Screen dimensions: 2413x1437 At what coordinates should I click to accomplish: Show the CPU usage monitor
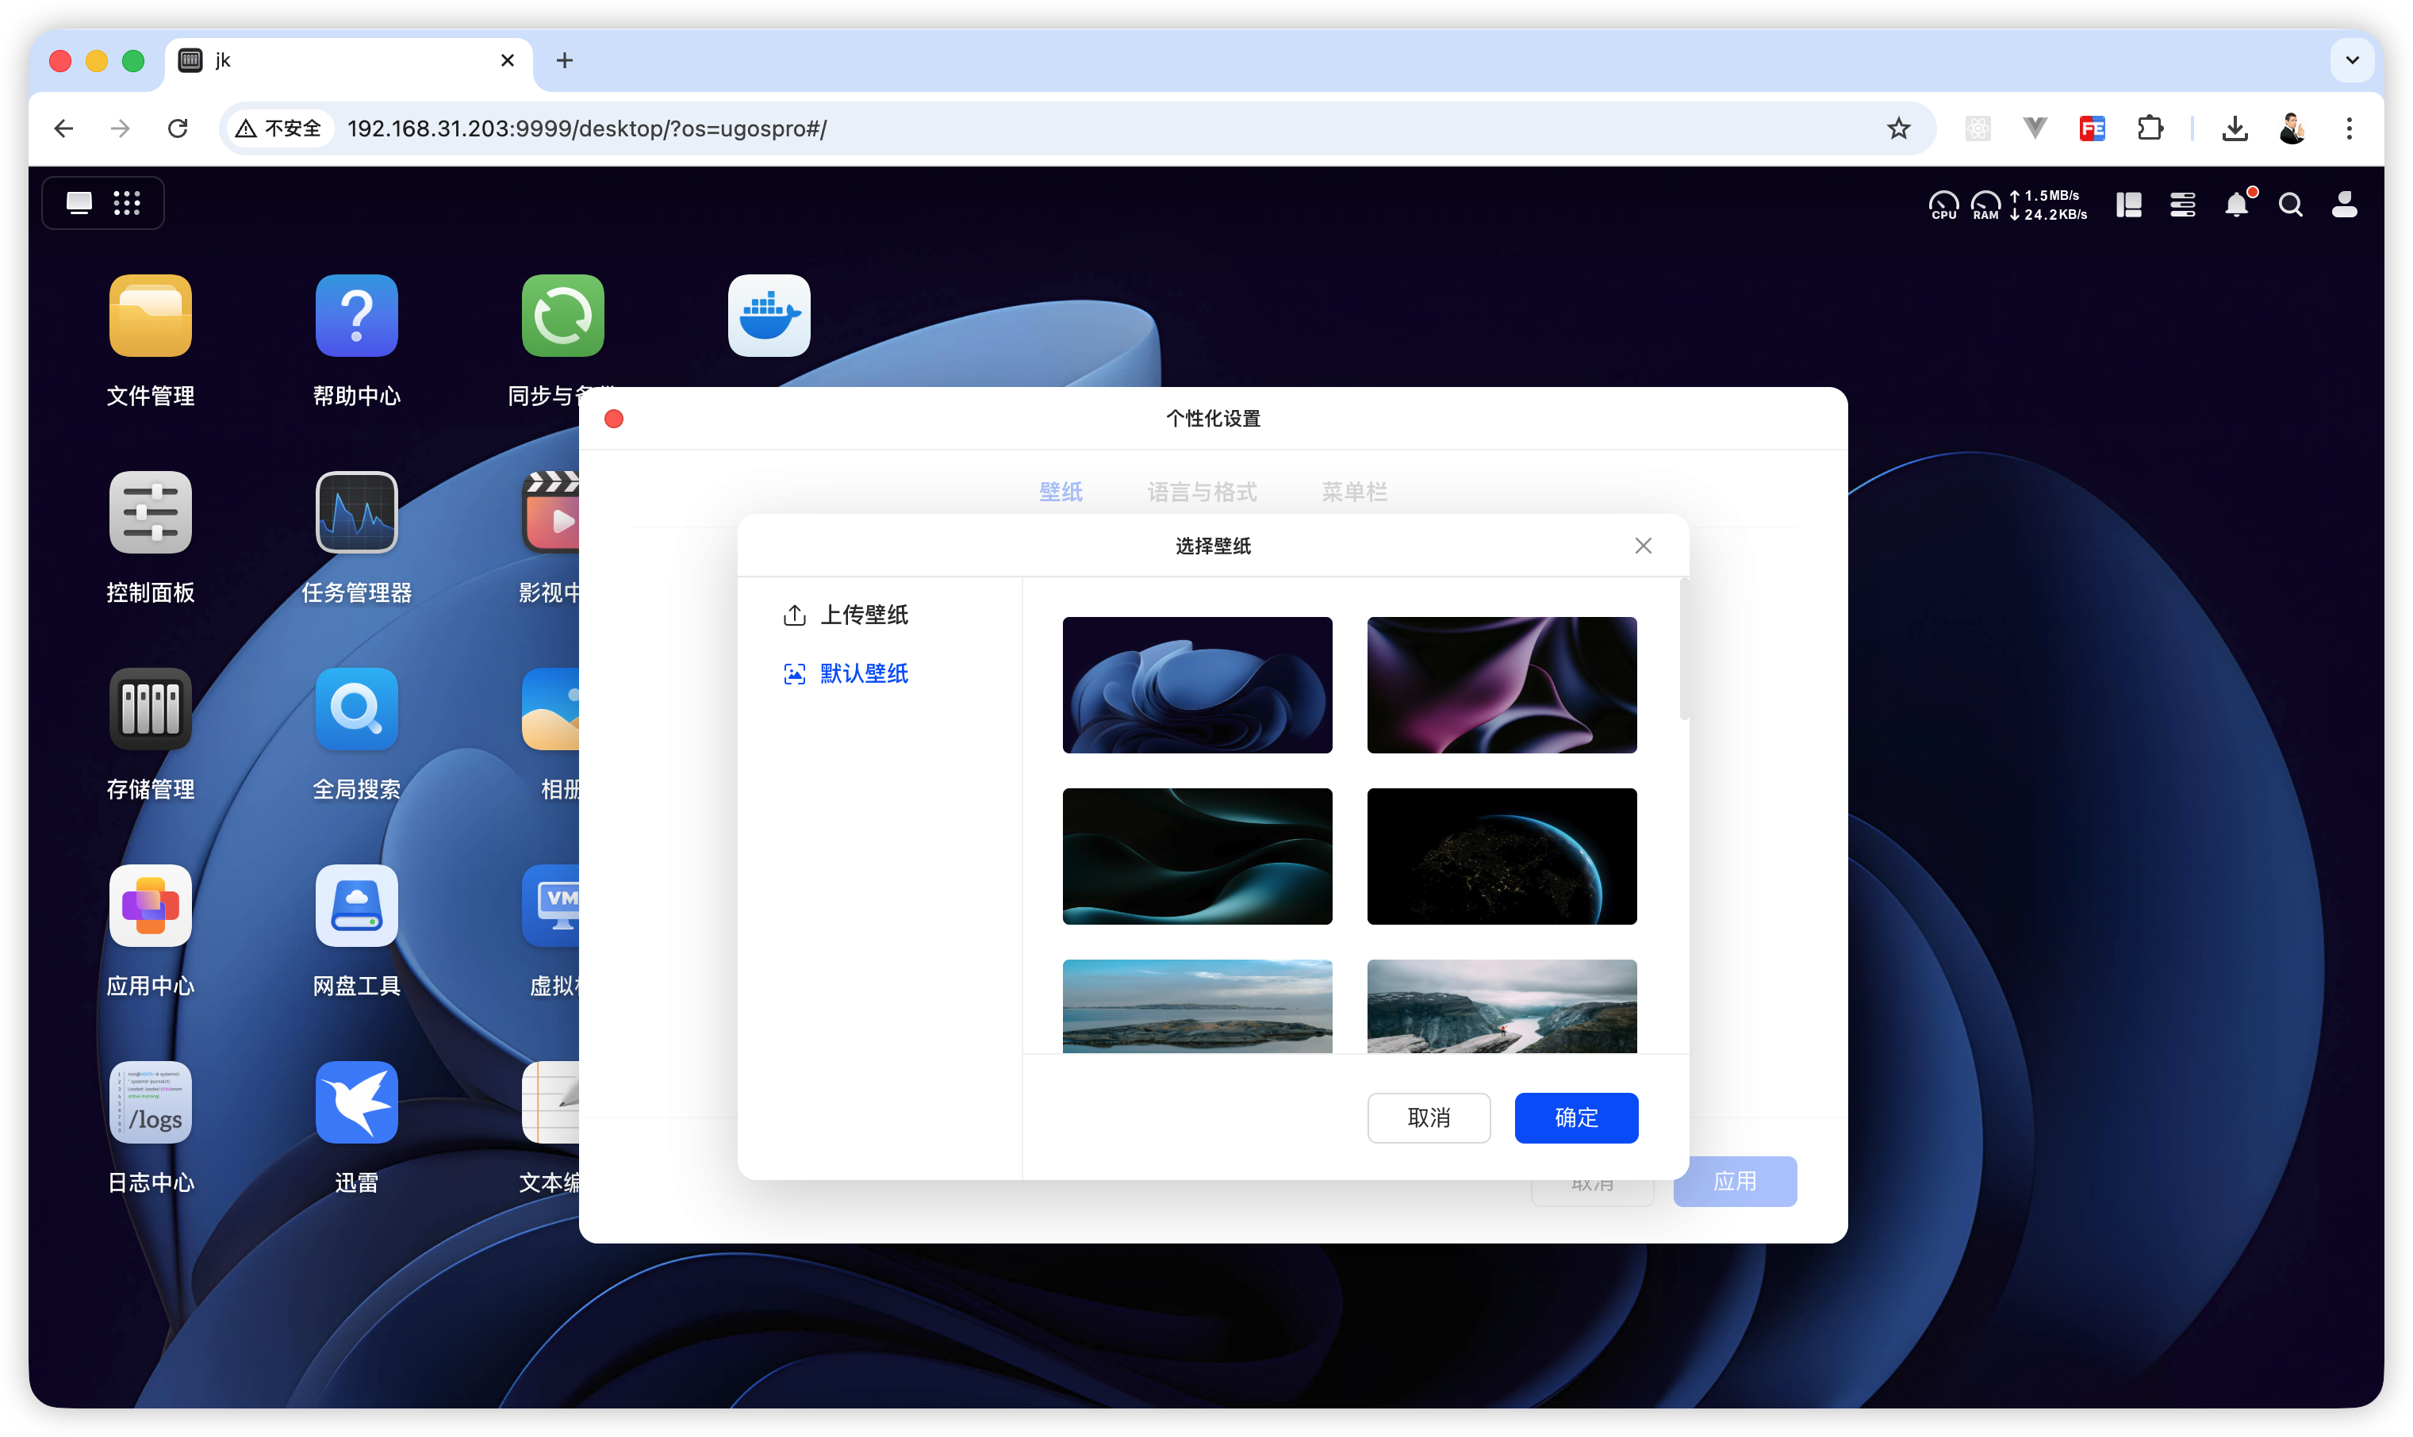(1943, 205)
